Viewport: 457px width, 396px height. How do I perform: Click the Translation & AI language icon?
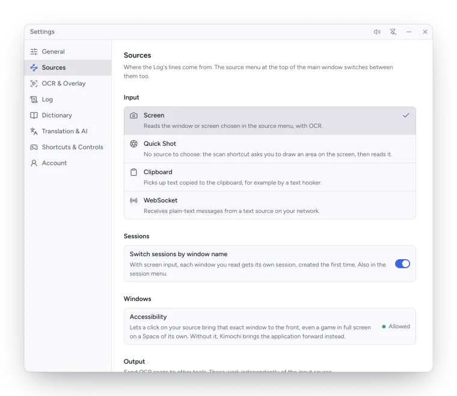(34, 131)
